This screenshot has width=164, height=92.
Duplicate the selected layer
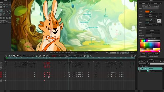point(142,61)
